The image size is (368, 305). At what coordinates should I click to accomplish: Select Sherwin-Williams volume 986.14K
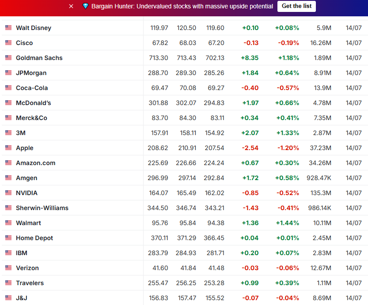[x=320, y=208]
